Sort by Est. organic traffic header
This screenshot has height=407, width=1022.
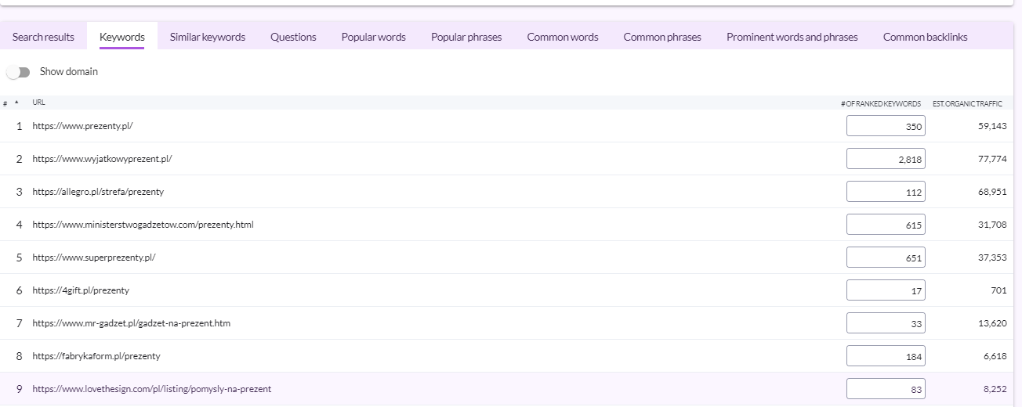click(x=967, y=103)
